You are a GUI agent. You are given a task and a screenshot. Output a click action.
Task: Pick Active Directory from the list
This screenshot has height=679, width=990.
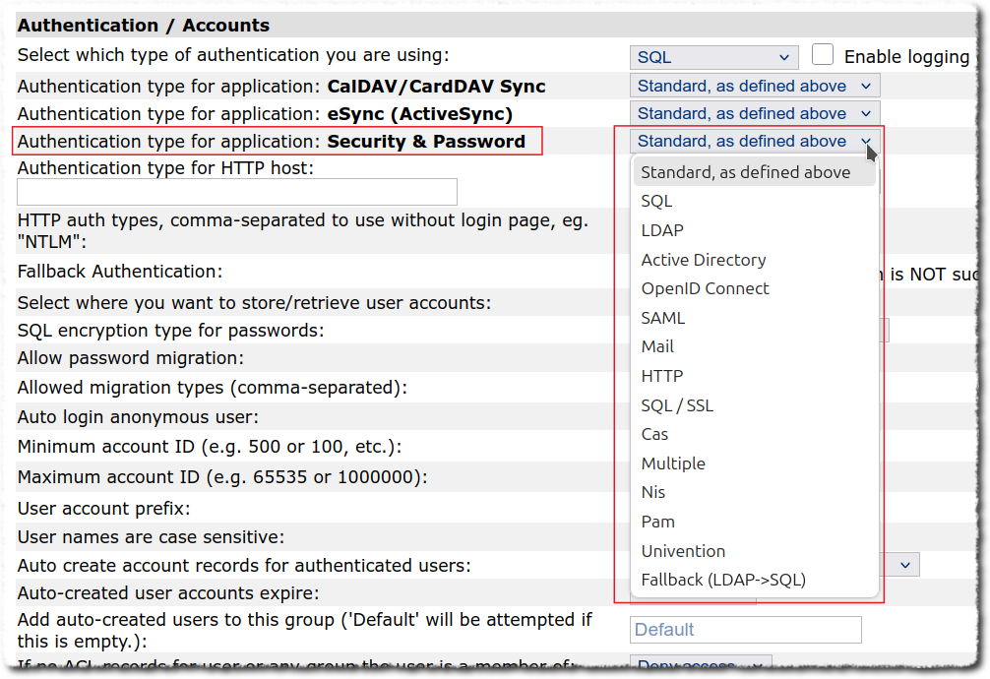point(703,260)
